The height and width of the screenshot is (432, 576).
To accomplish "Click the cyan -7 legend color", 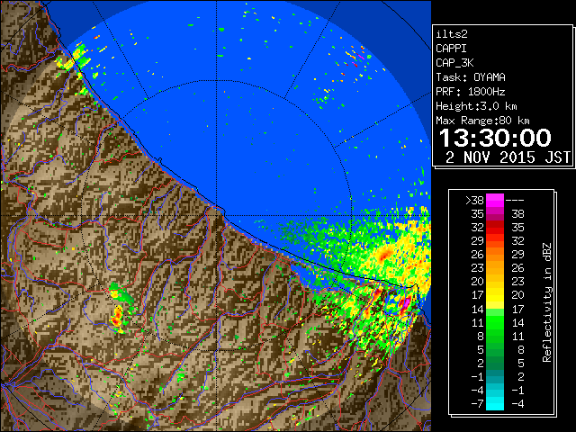I will coord(495,403).
